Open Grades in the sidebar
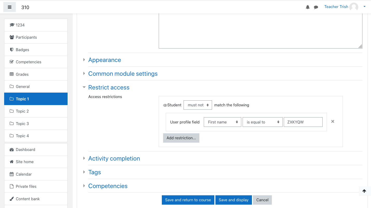The image size is (371, 208). (x=36, y=74)
